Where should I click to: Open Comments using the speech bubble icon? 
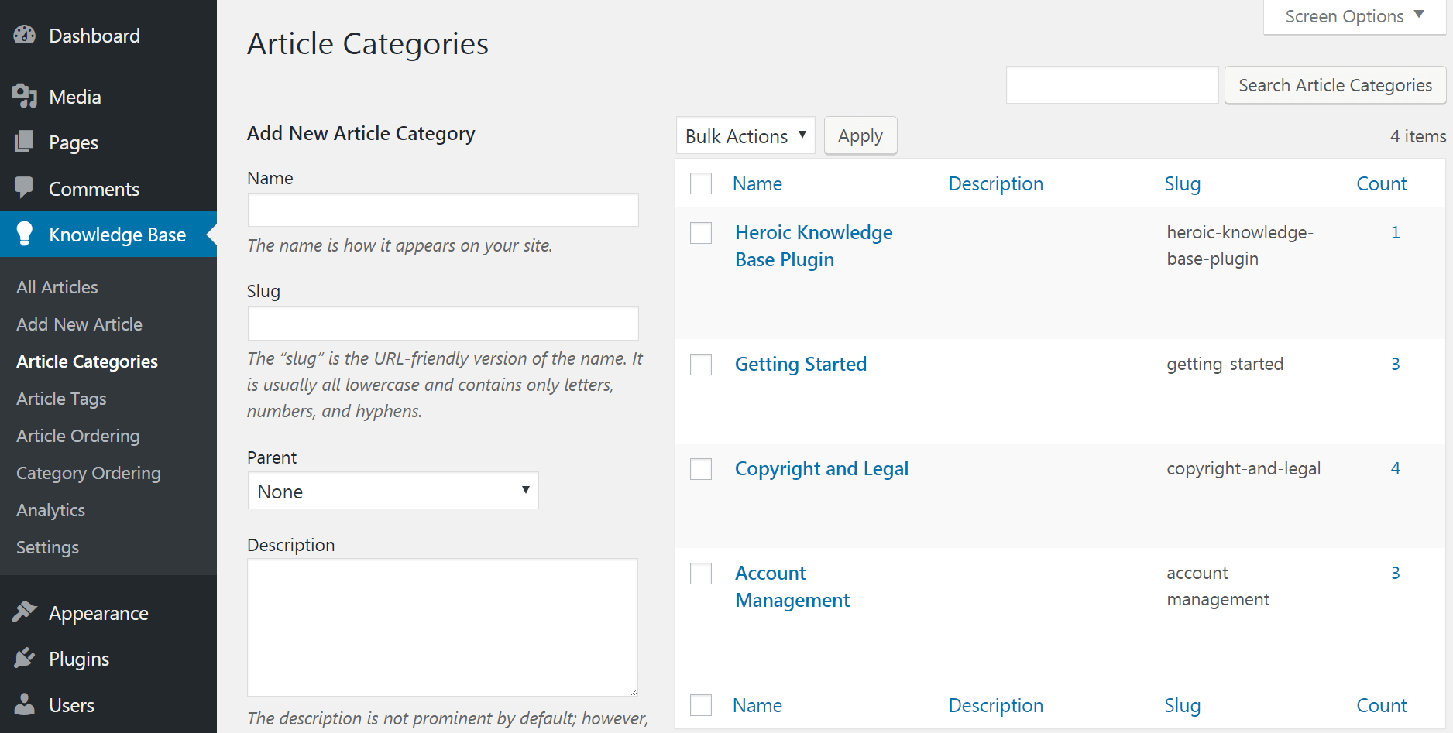click(25, 188)
